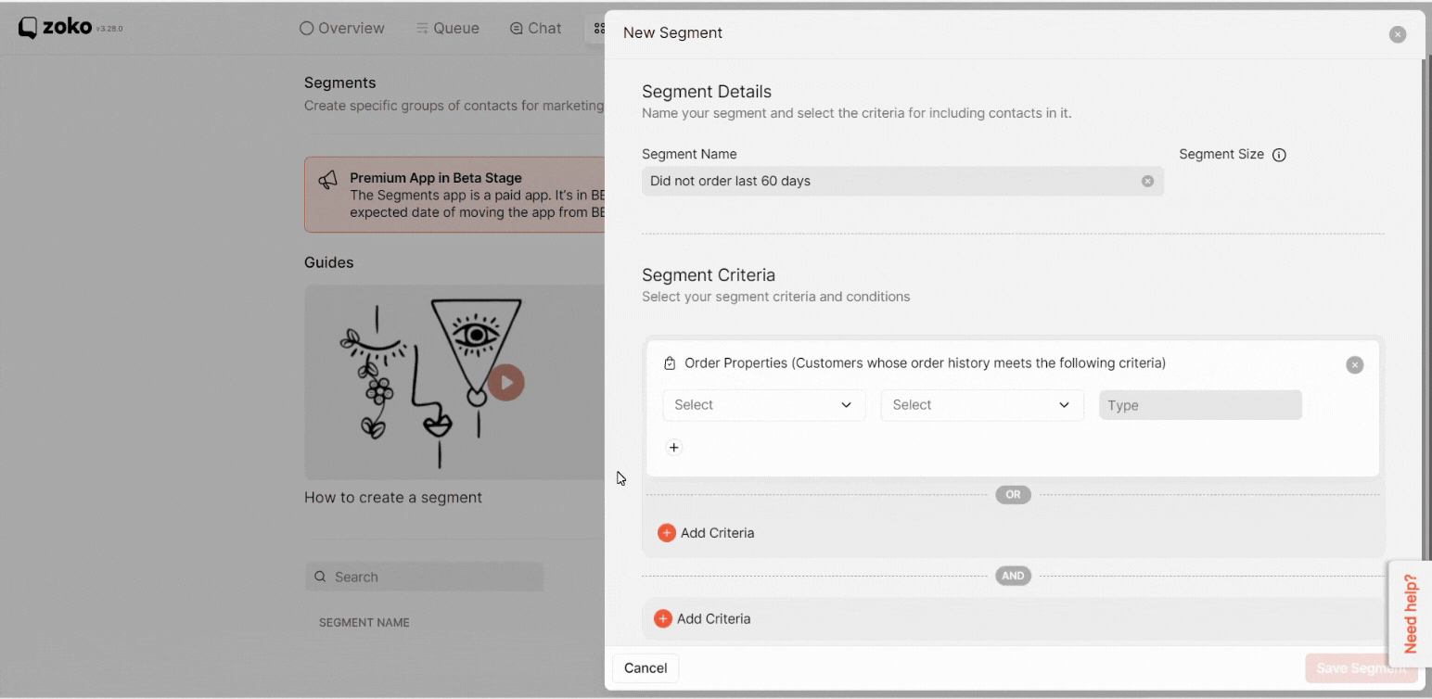Click the Zoko logo
Viewport: 1432px width, 699px height.
click(x=56, y=28)
